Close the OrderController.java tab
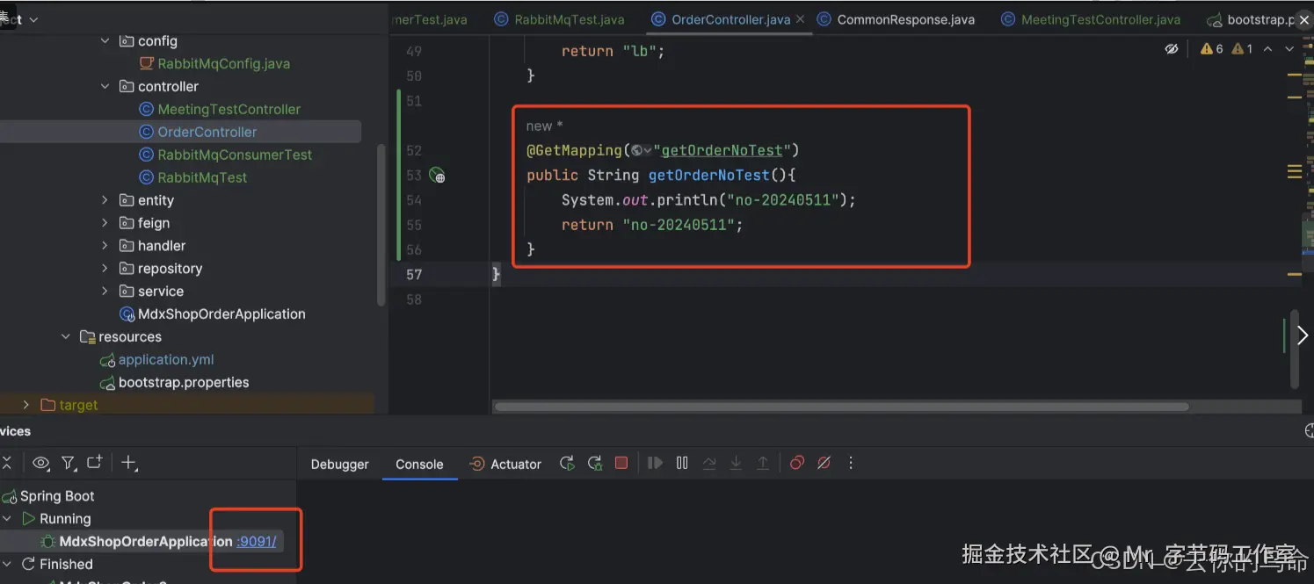1314x584 pixels. [x=801, y=19]
